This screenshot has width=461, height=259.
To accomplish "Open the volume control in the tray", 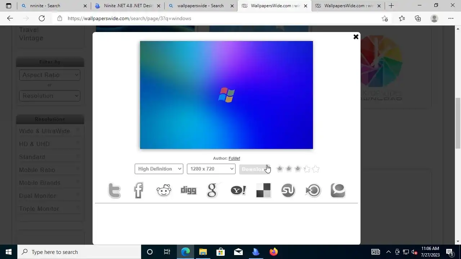I will pos(415,252).
